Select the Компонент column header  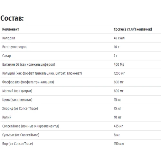click(11, 29)
